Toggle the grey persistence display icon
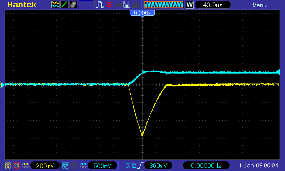The image size is (285, 171). pos(73,5)
